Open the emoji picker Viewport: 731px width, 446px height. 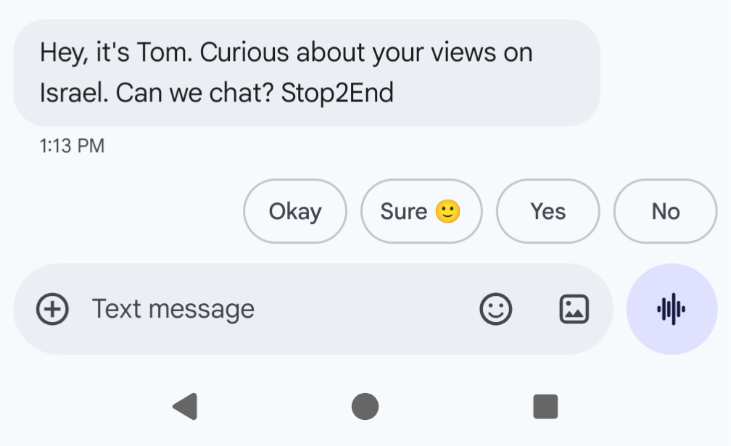496,309
